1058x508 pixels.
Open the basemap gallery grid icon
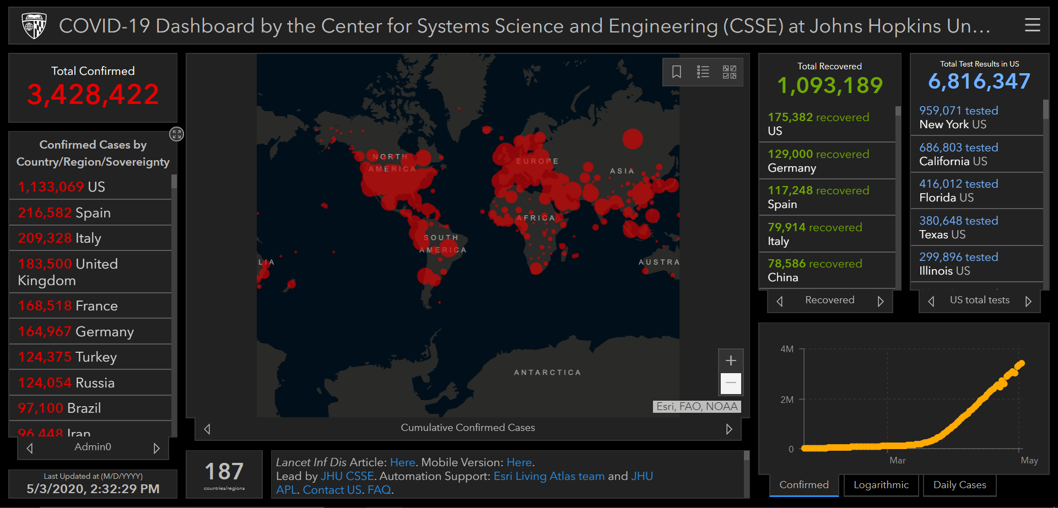[x=730, y=72]
